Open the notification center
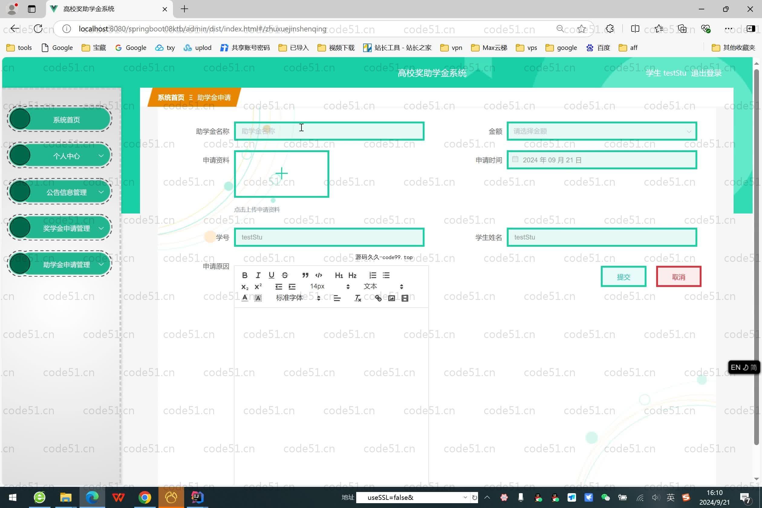Screen dimensions: 762x508 [x=745, y=498]
